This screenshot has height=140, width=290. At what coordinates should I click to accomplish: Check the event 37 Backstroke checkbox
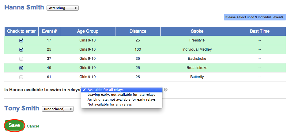(x=21, y=59)
